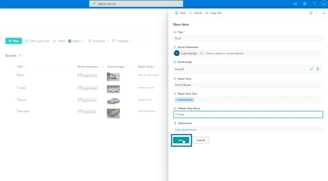The image size is (328, 181).
Task: Favorite the Brands list with the star
Action: click(x=20, y=56)
